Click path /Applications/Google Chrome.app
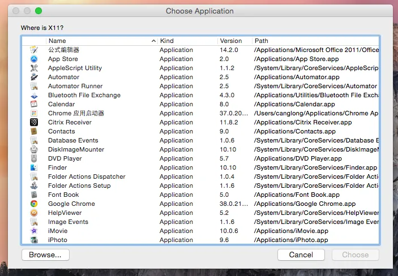Image resolution: width=398 pixels, height=276 pixels. 305,204
